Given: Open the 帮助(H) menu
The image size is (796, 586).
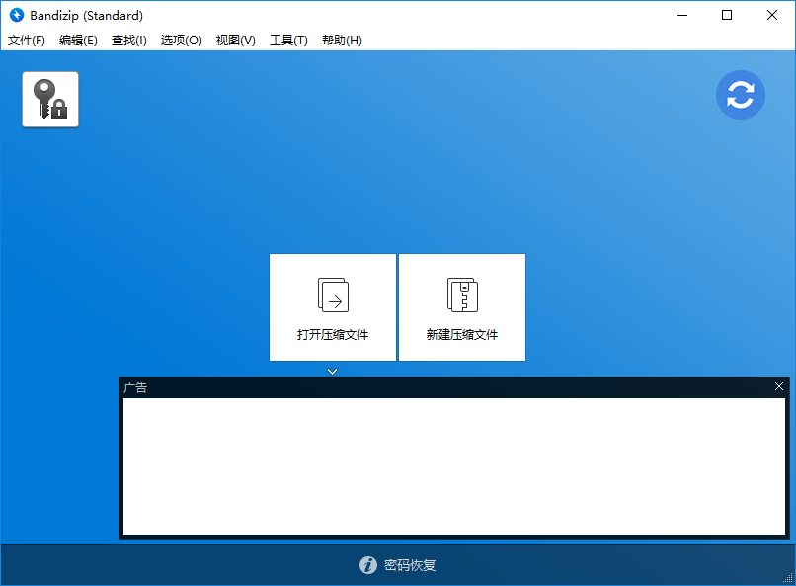Looking at the screenshot, I should pos(342,41).
